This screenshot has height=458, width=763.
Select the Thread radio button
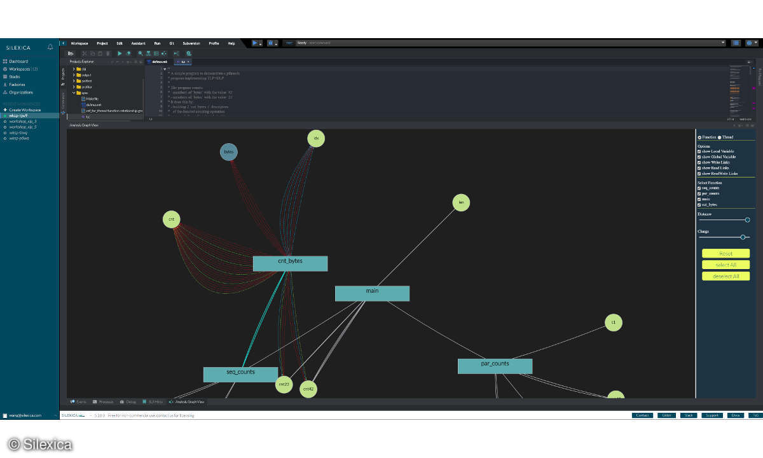tap(719, 137)
